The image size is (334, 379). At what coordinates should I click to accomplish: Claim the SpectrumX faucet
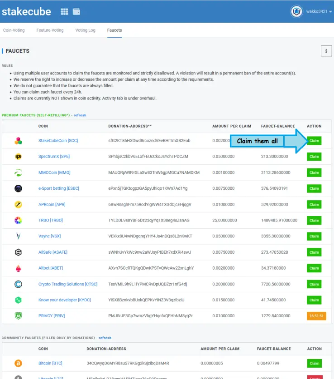tap(314, 157)
